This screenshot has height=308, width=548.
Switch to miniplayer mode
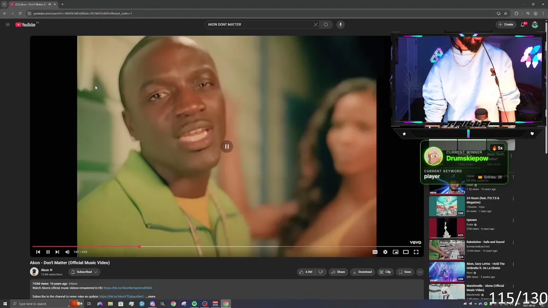(396, 252)
